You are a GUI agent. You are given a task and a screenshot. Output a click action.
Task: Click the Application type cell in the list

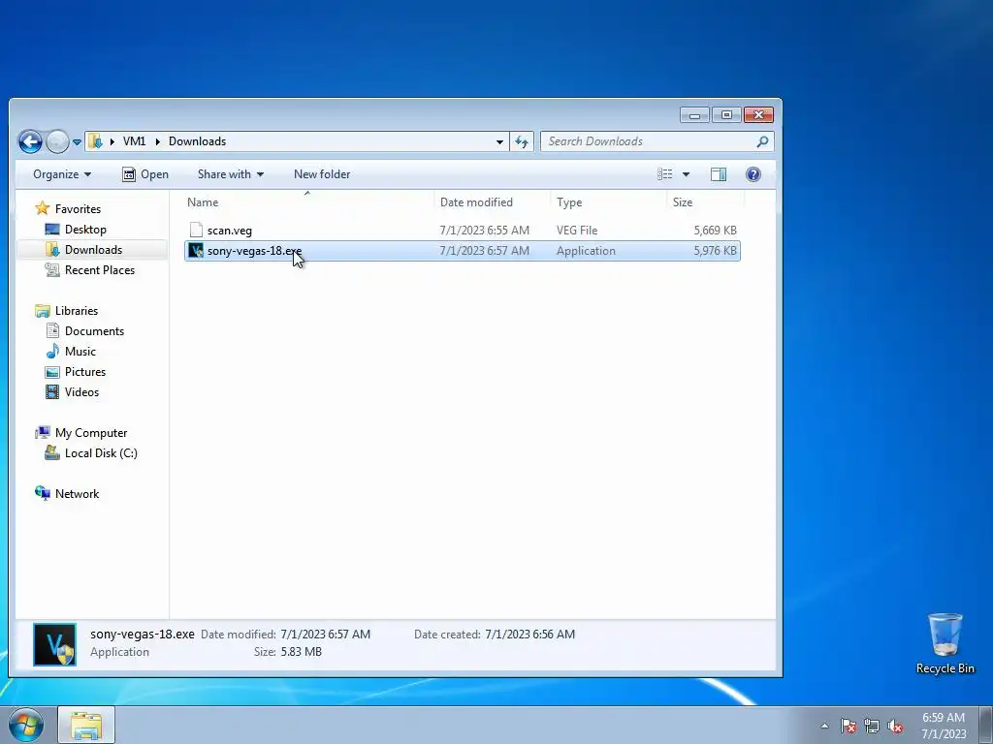[586, 251]
